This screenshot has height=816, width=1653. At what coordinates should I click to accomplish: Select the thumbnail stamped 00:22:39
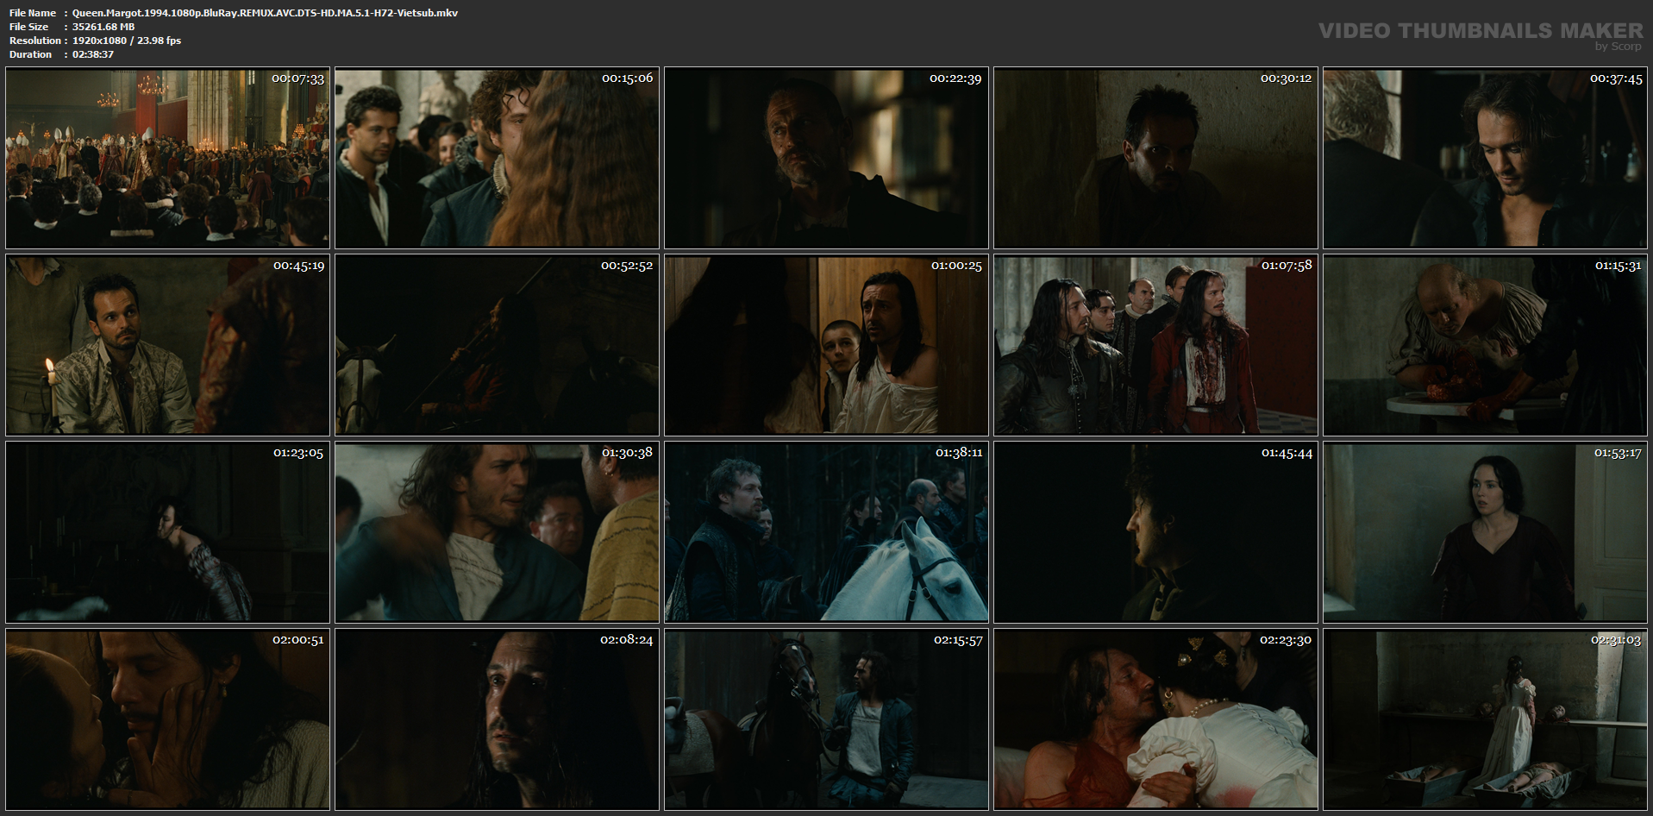(x=826, y=158)
